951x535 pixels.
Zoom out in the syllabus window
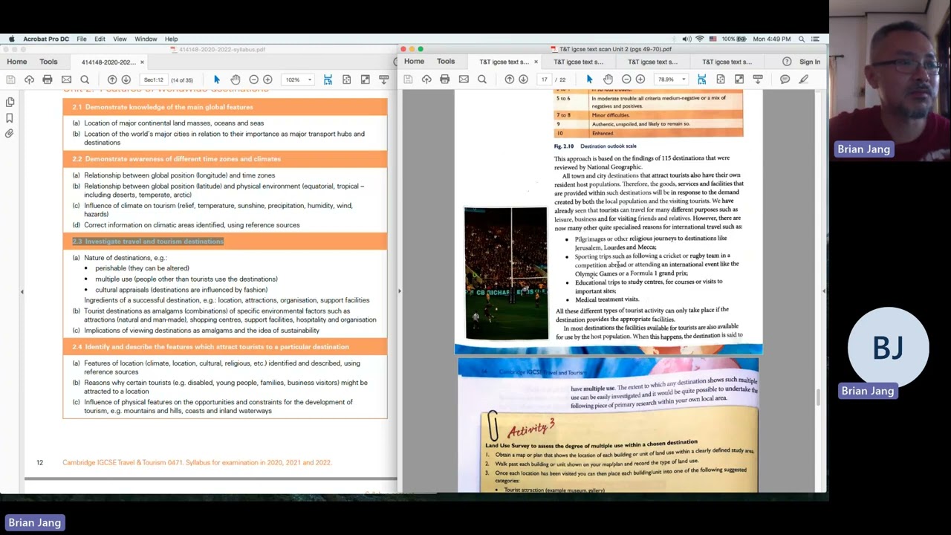254,80
